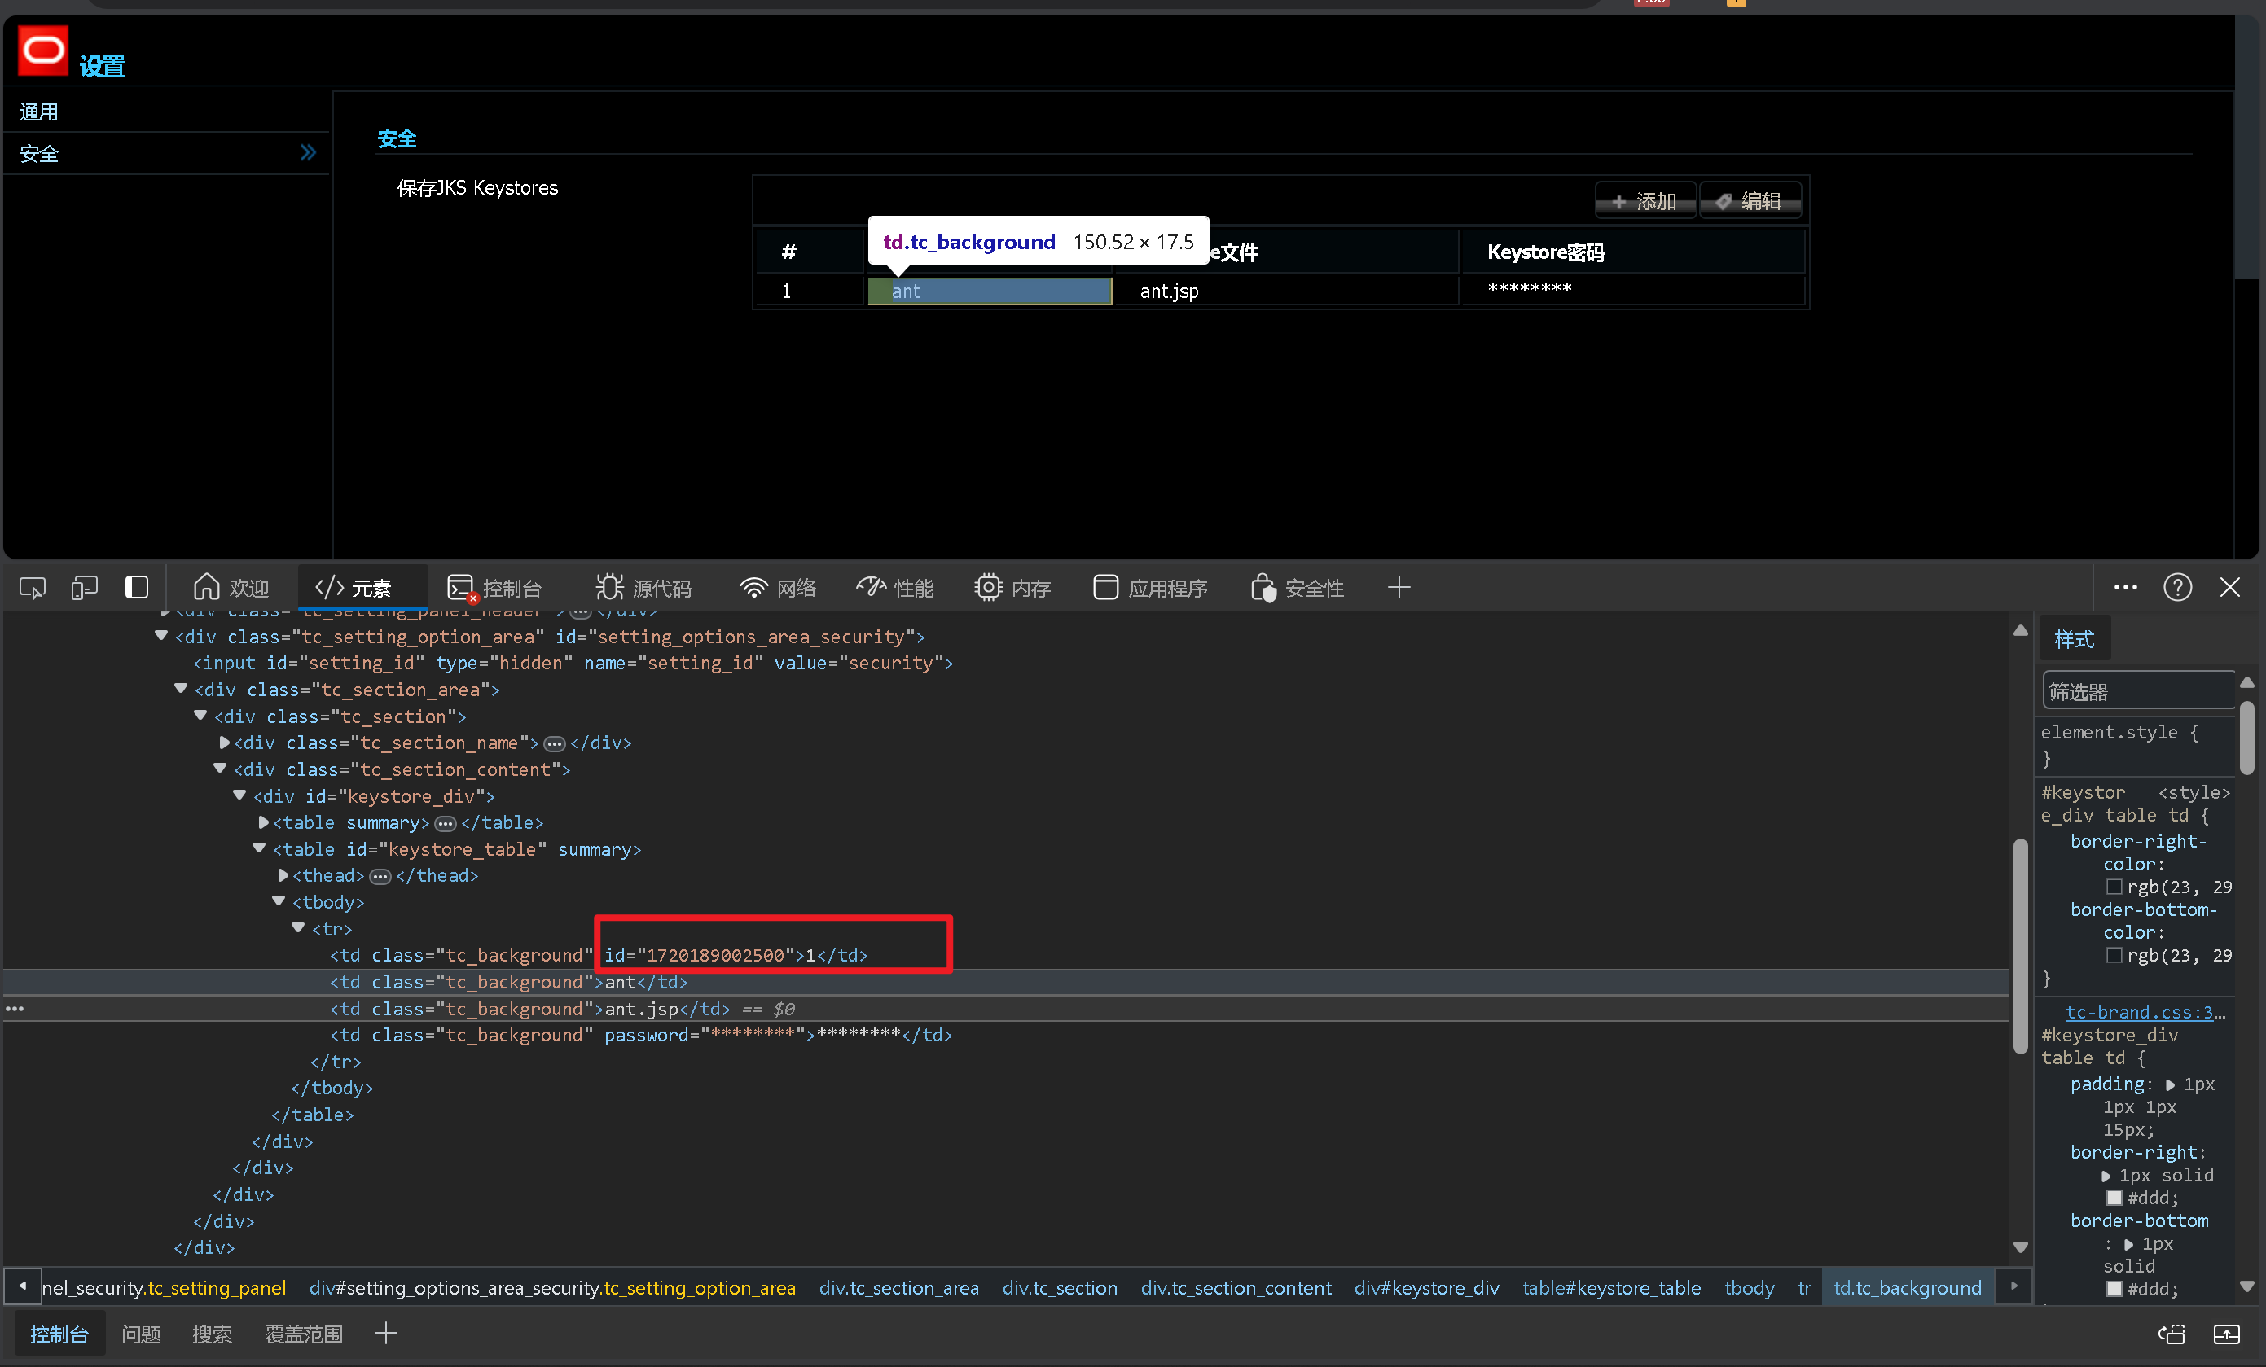Image resolution: width=2266 pixels, height=1367 pixels.
Task: Collapse the keystore_table element node
Action: (x=259, y=849)
